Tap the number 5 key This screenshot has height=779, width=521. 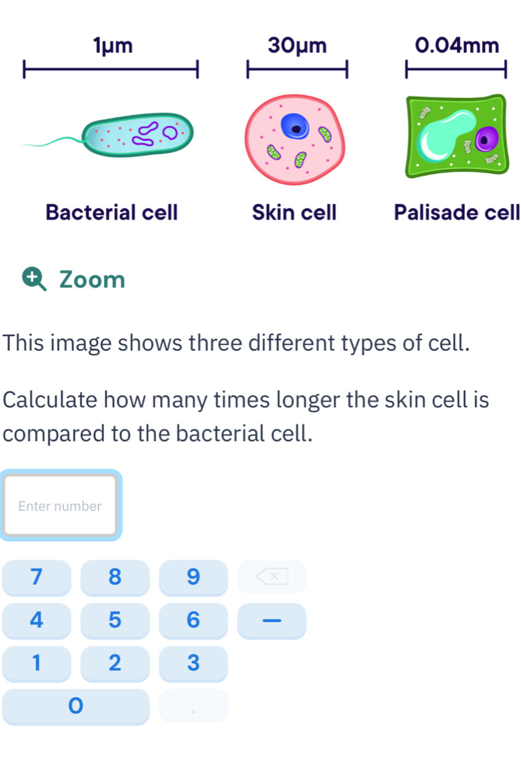[114, 620]
